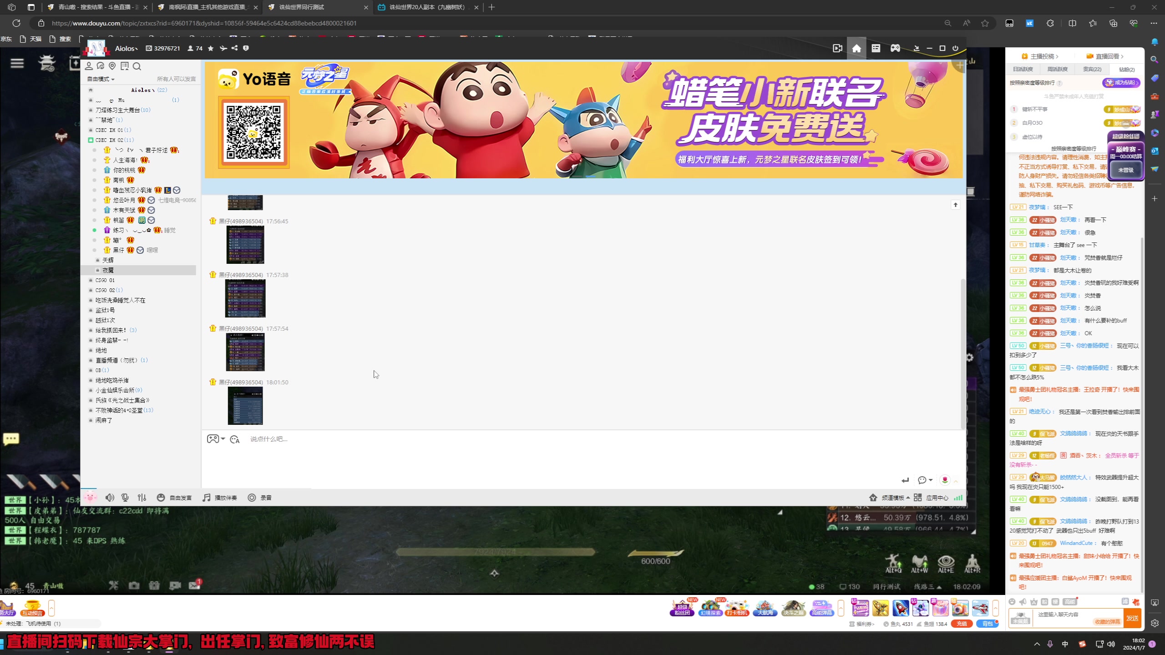Open the chat image thumbnail posted at 17:56:45
1165x655 pixels.
tap(245, 245)
